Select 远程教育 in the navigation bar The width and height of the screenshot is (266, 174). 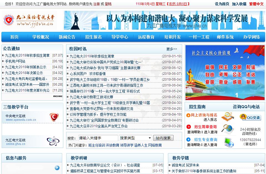(146, 37)
